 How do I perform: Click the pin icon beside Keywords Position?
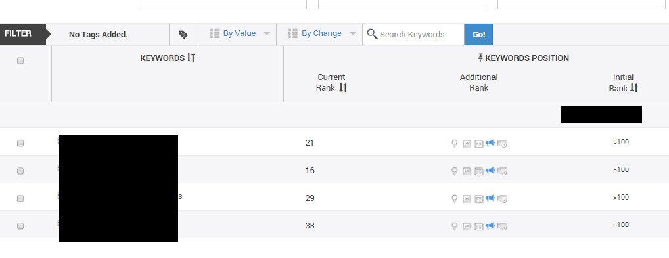pos(480,58)
